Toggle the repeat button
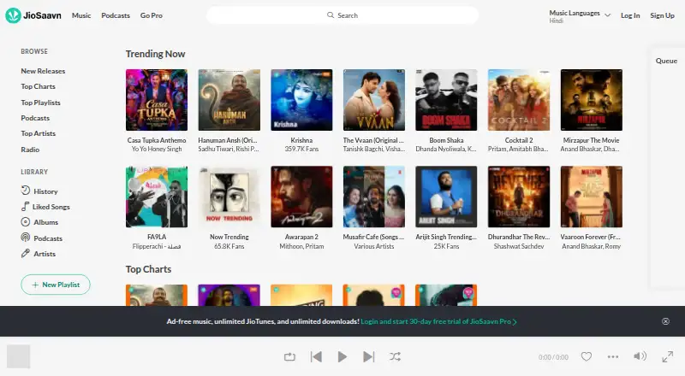The width and height of the screenshot is (685, 376). tap(289, 357)
